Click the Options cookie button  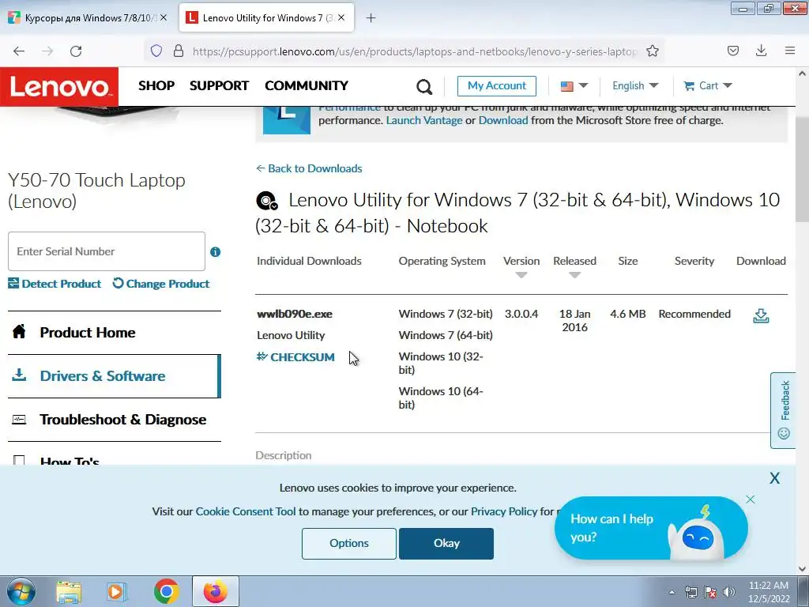(x=349, y=544)
